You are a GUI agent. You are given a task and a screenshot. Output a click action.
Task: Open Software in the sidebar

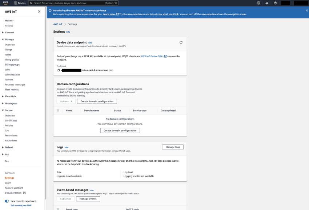tap(10, 173)
